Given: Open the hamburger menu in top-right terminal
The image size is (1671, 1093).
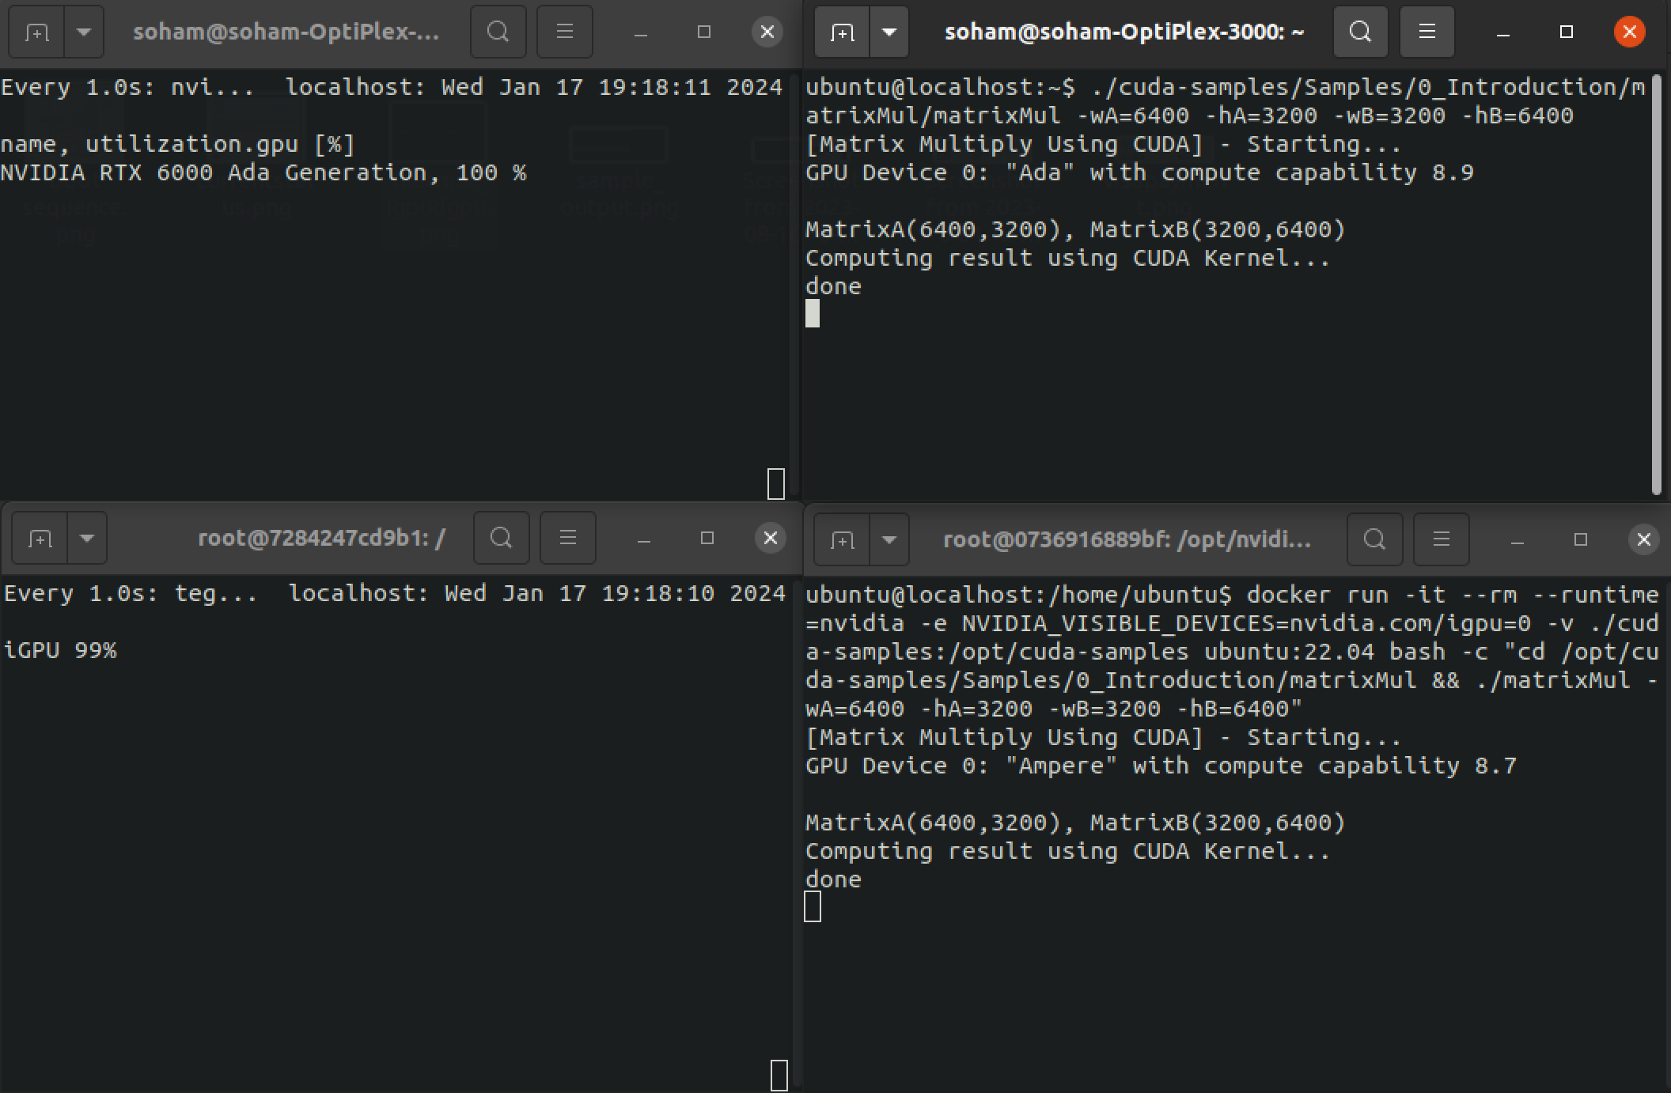Looking at the screenshot, I should click(x=1427, y=32).
